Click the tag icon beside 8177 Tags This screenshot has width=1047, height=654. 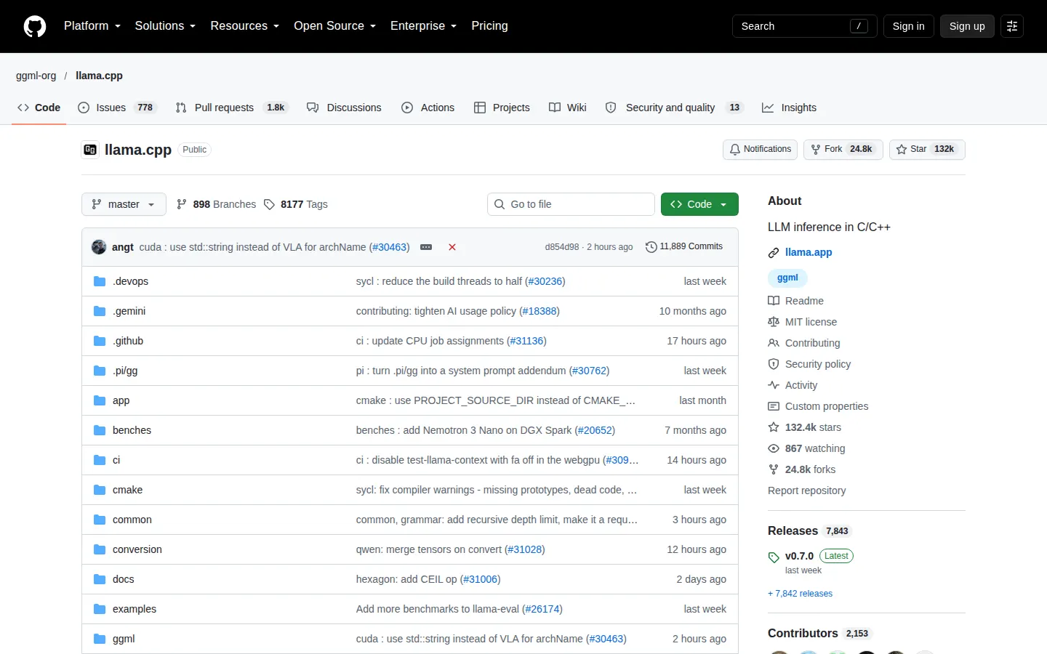click(269, 204)
